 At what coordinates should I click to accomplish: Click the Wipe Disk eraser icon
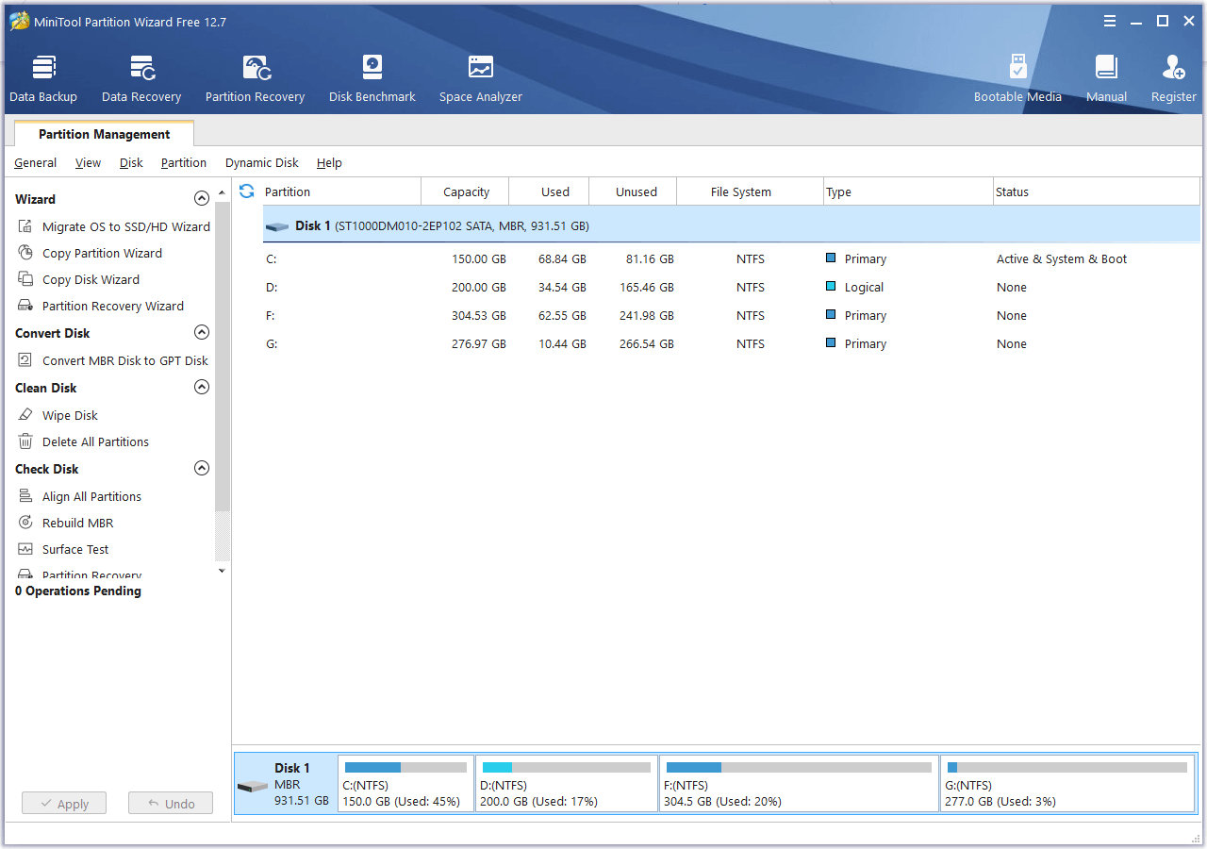(x=25, y=415)
